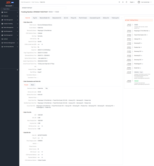The width and height of the screenshot is (154, 166).
Task: Select the Order Info tab
Action: click(x=28, y=18)
